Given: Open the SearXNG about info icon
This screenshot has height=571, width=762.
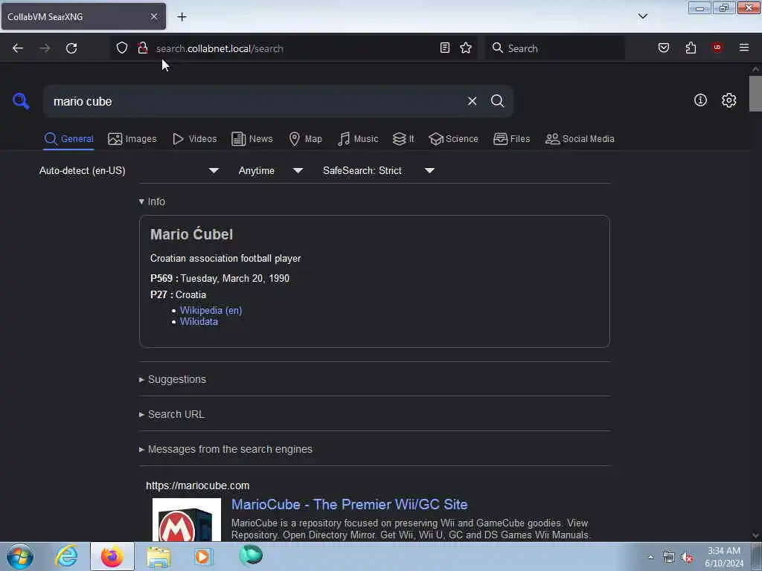Looking at the screenshot, I should coord(700,100).
